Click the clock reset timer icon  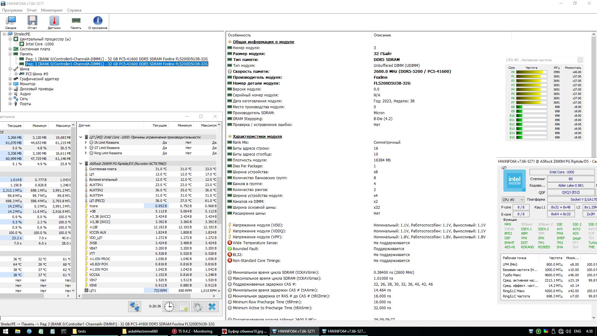169,307
